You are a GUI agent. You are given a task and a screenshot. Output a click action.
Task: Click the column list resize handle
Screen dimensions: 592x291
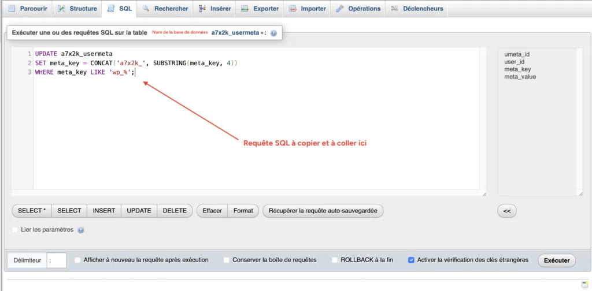point(580,193)
